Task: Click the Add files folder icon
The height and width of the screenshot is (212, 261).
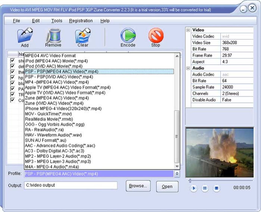Action: pos(25,35)
